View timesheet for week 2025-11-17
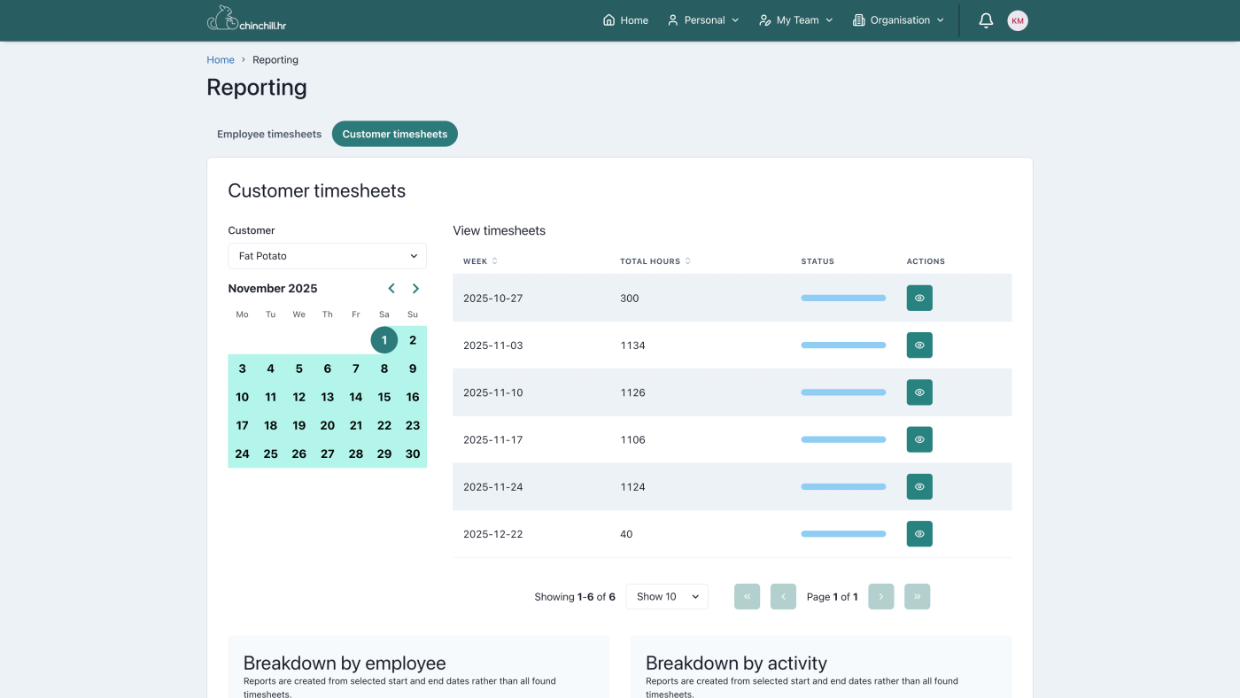Screen dimensions: 1240x698 [919, 439]
